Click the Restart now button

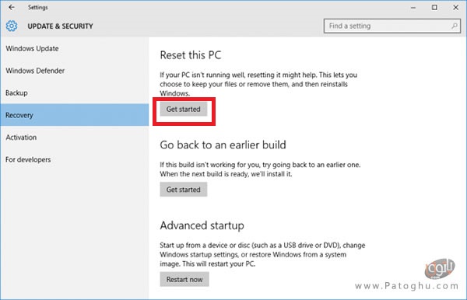click(x=184, y=280)
